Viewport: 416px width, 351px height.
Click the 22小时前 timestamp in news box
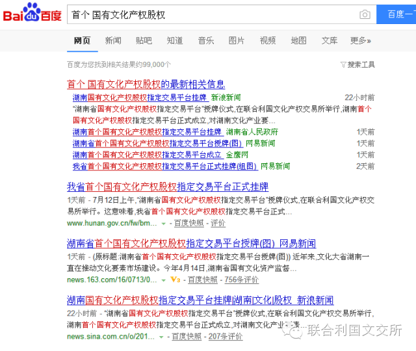pos(359,97)
